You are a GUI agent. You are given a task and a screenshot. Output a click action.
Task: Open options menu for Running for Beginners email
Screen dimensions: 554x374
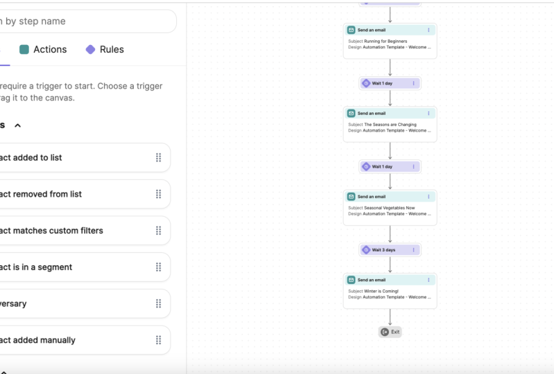coord(429,30)
